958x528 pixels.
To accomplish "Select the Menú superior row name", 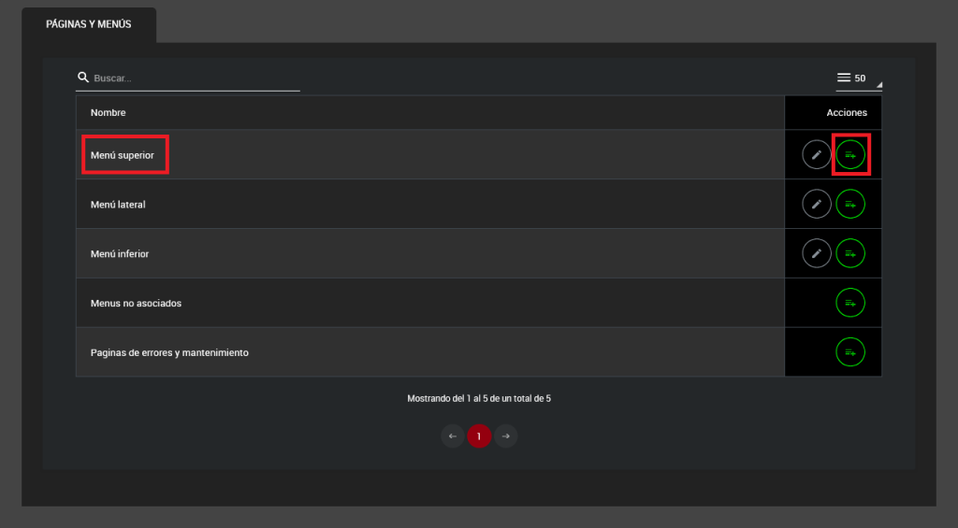I will click(123, 155).
